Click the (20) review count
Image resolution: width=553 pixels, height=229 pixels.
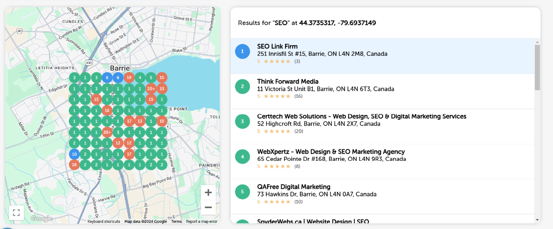pyautogui.click(x=299, y=131)
